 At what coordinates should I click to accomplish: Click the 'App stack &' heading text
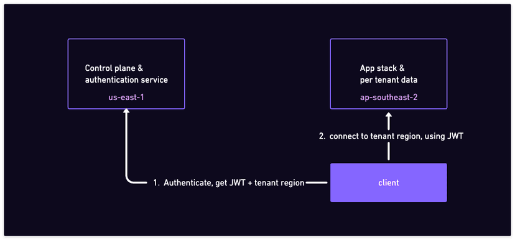tap(382, 68)
